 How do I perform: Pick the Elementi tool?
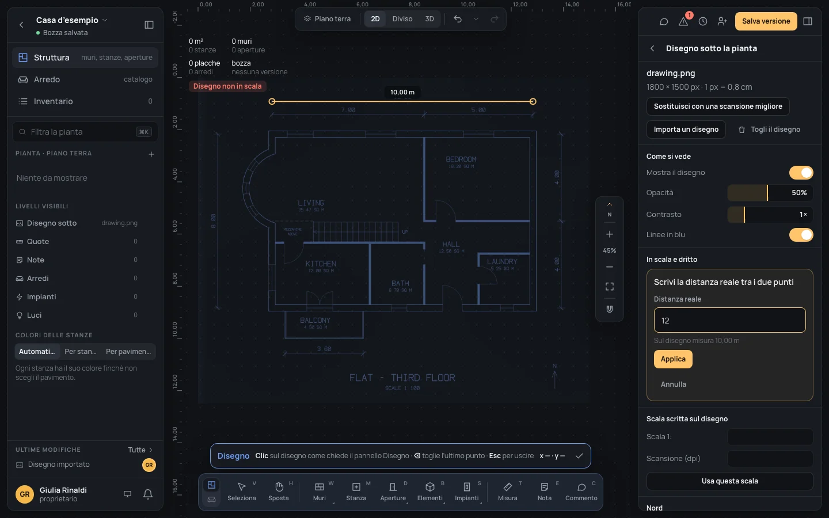coord(430,492)
